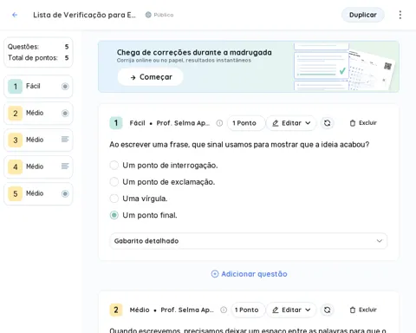Select option Uma vírgula
This screenshot has width=416, height=333.
(x=114, y=199)
